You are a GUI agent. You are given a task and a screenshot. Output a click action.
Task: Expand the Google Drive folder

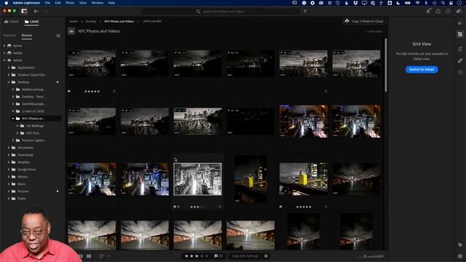point(9,170)
